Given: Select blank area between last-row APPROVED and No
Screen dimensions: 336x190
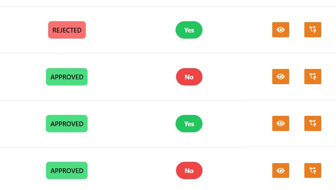Looking at the screenshot, I should pos(132,170).
